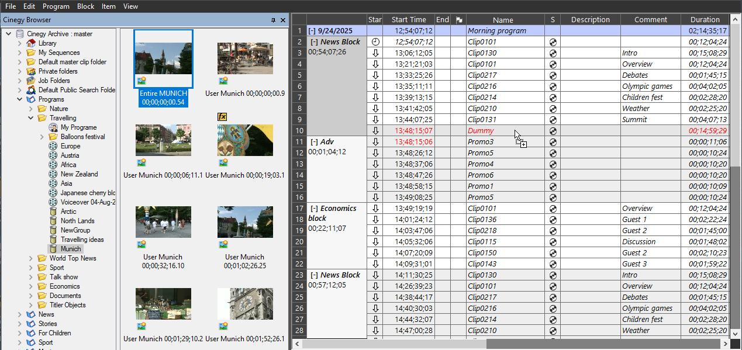This screenshot has height=350, width=742.
Task: Collapse the 9/24/2025 program row
Action: [x=311, y=31]
